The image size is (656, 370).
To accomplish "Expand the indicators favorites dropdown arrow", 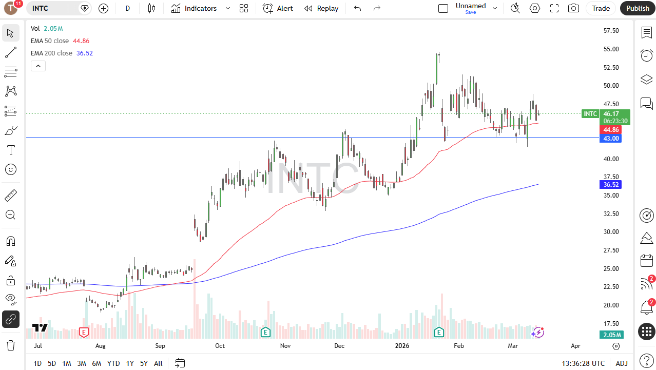I will (x=228, y=8).
